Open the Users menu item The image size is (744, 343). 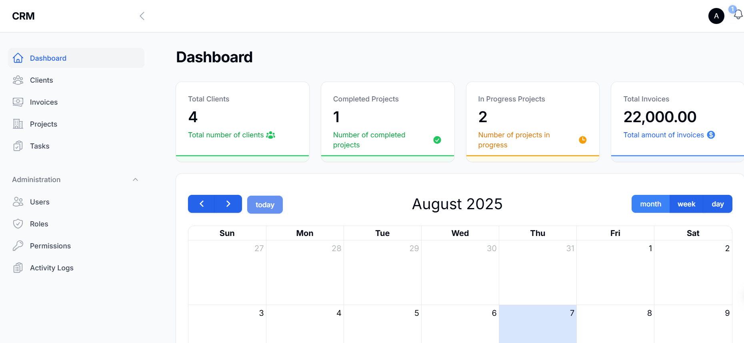pos(40,202)
